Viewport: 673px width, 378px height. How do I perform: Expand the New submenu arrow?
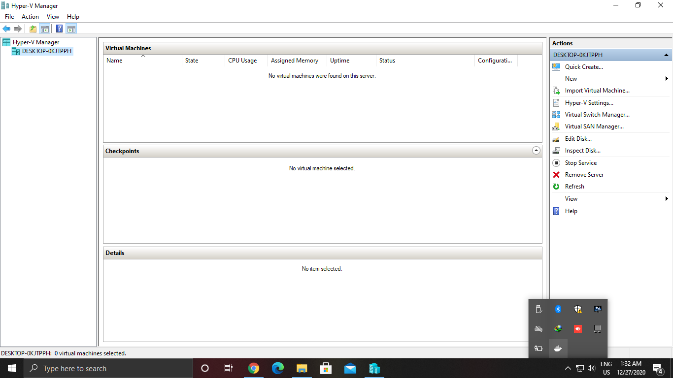(667, 78)
